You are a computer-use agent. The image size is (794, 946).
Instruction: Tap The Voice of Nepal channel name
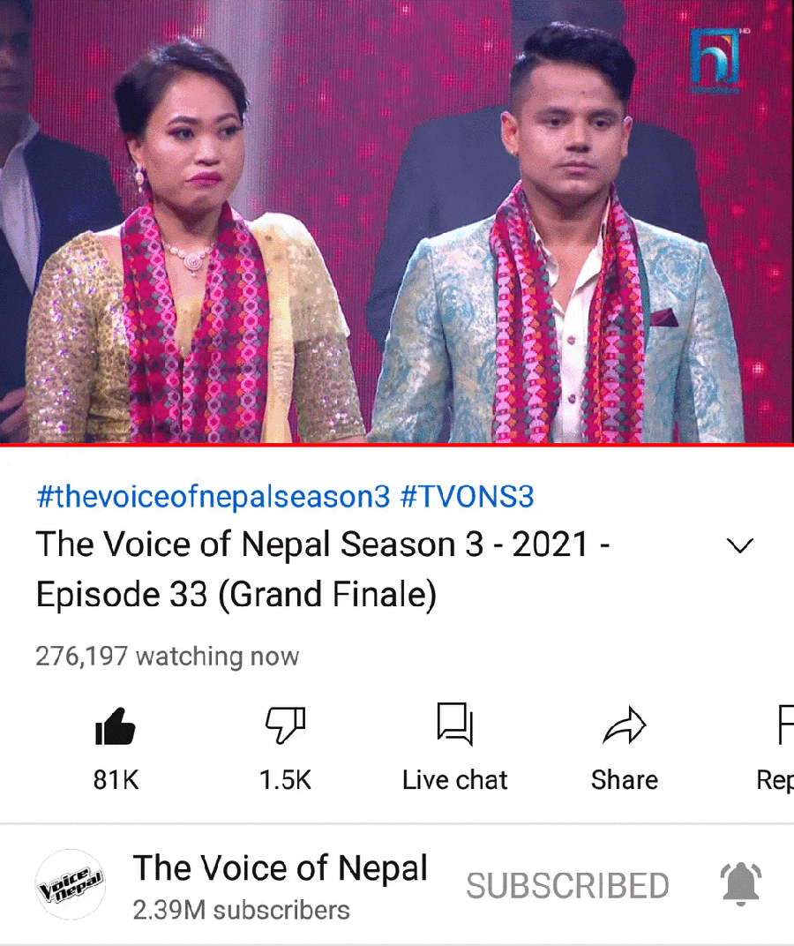(x=280, y=867)
